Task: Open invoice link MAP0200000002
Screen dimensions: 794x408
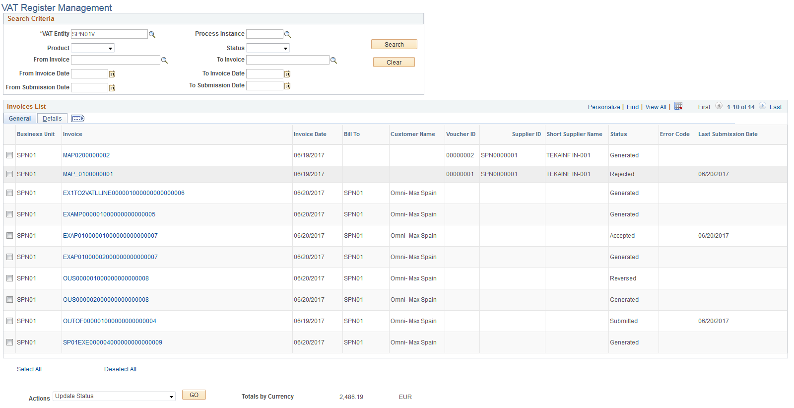Action: (86, 155)
